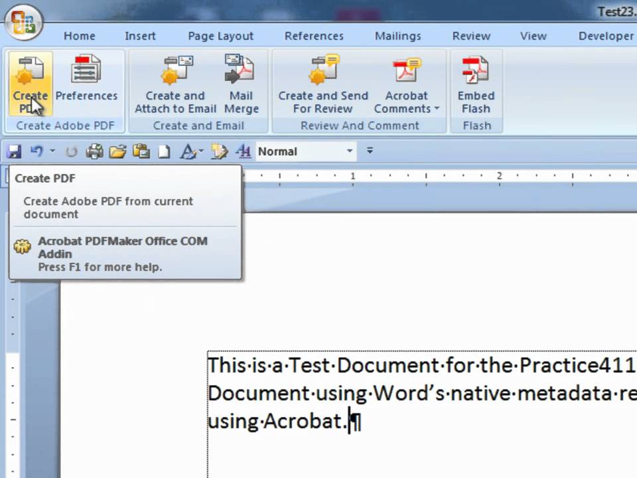Click the Create Adobe PDF group label
This screenshot has height=478, width=637.
pyautogui.click(x=66, y=125)
